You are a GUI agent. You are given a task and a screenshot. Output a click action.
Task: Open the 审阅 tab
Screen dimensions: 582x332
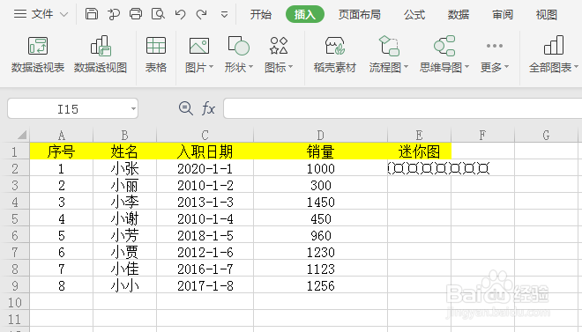[x=503, y=14]
